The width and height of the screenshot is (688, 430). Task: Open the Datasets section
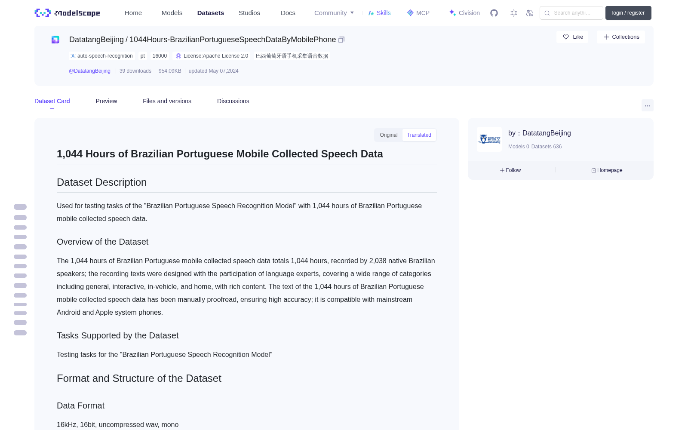click(x=211, y=13)
